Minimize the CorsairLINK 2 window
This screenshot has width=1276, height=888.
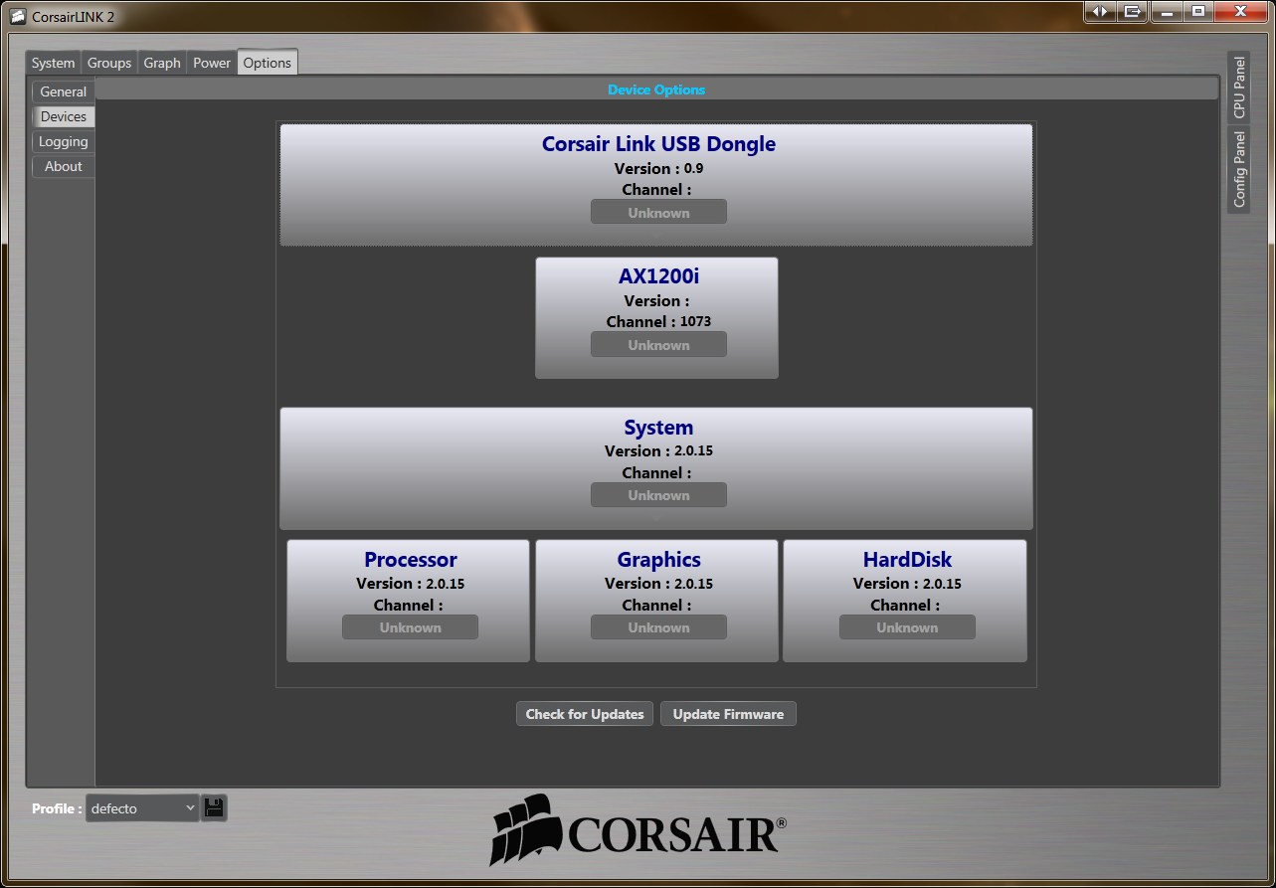point(1166,12)
